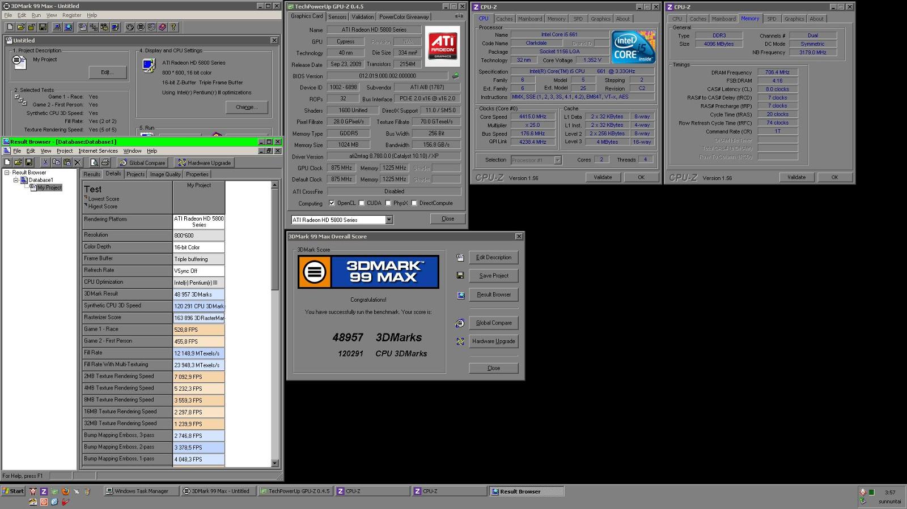Screen dimensions: 907x509
Task: Click Print Preview icon in Result Browser toolbar
Action: [94, 162]
